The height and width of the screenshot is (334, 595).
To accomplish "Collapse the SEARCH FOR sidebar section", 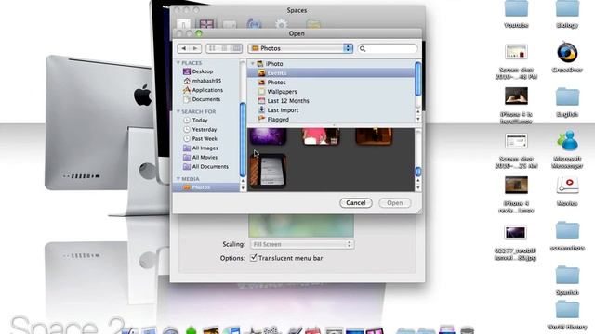I will pos(178,111).
